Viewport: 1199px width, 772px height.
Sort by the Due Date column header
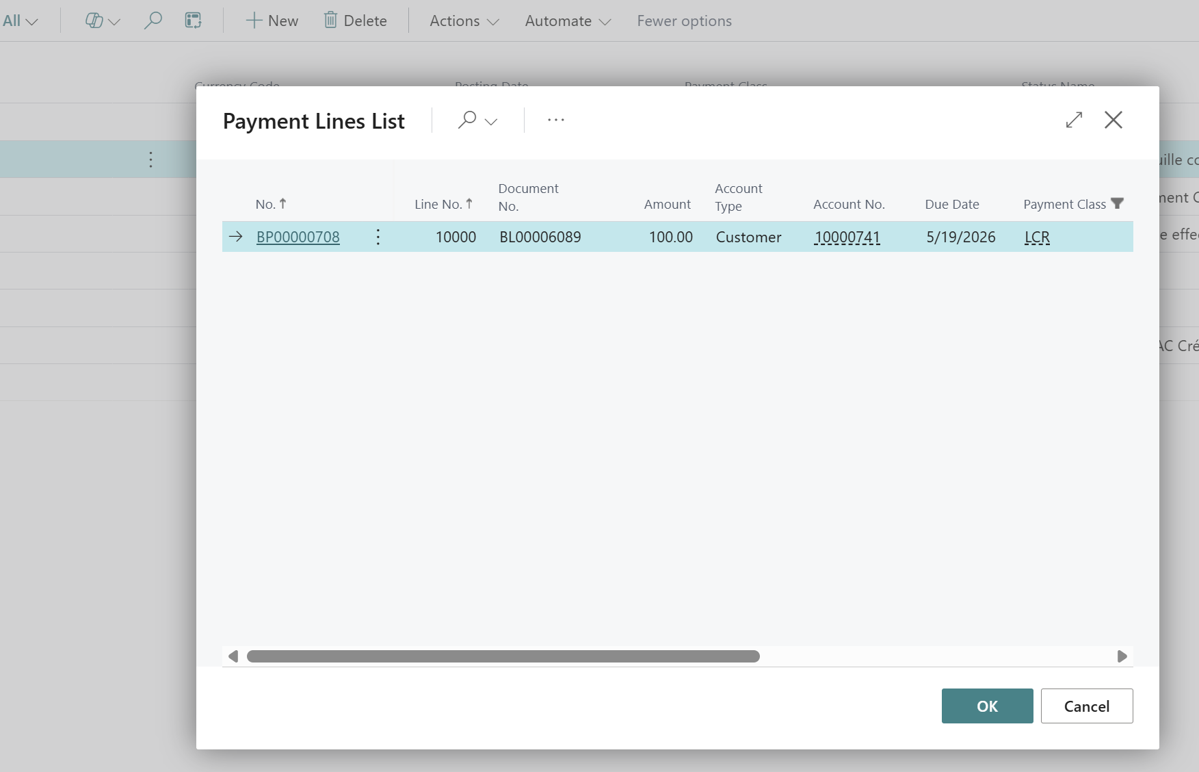tap(951, 204)
